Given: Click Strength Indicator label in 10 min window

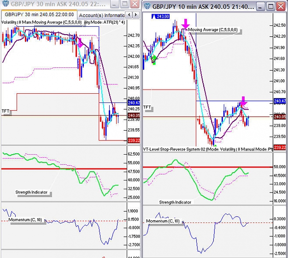Looking at the screenshot, I should (175, 202).
